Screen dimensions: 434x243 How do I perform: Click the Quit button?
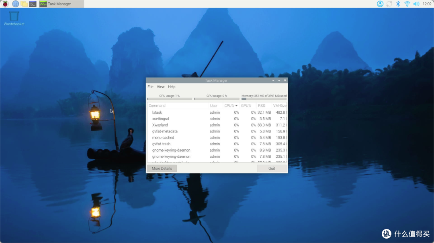(x=272, y=169)
